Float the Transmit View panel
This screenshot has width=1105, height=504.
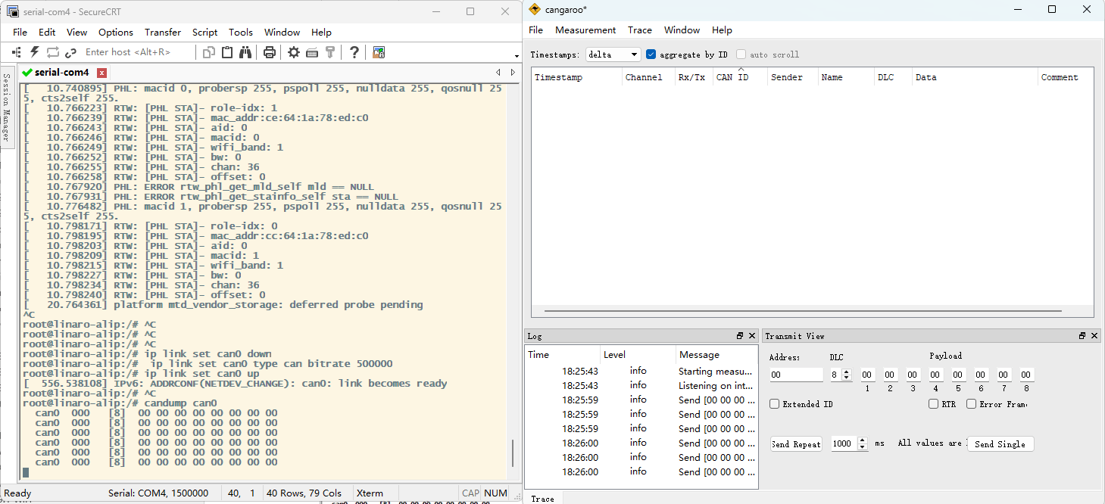tap(1082, 336)
